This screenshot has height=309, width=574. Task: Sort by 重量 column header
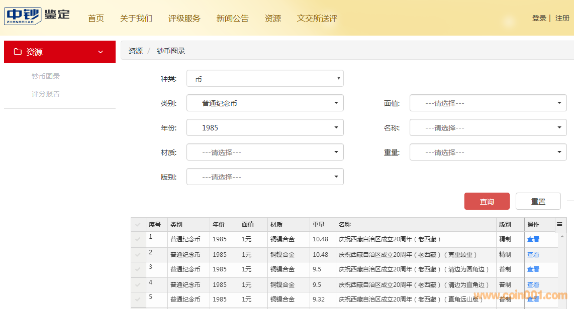pyautogui.click(x=319, y=224)
